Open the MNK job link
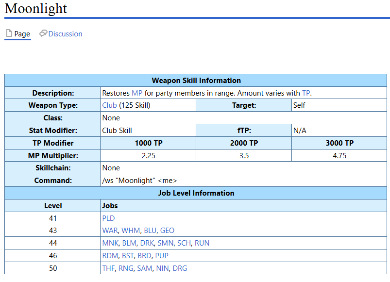The image size is (390, 282). (x=110, y=243)
